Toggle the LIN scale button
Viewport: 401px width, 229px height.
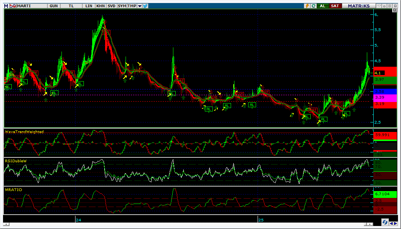tap(89, 6)
